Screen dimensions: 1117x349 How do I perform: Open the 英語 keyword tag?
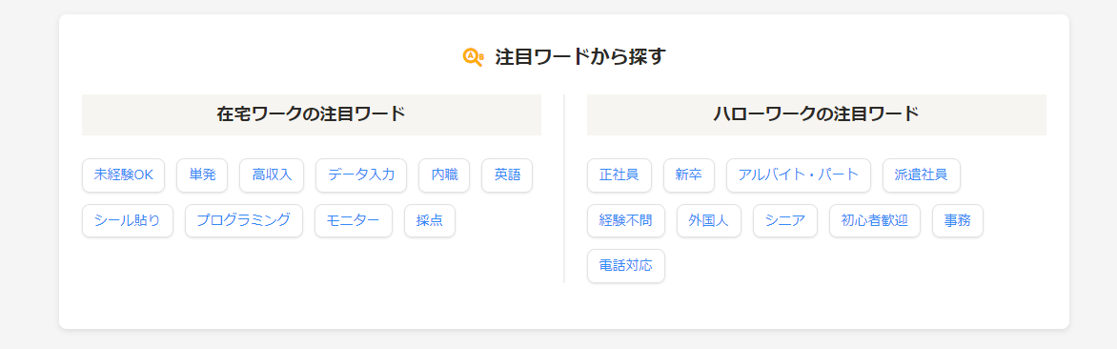click(507, 175)
